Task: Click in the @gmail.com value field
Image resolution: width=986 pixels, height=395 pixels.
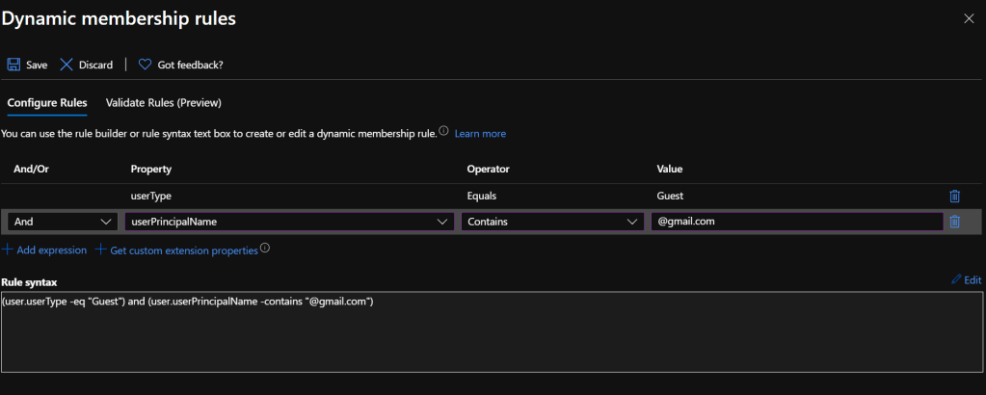Action: (x=796, y=222)
